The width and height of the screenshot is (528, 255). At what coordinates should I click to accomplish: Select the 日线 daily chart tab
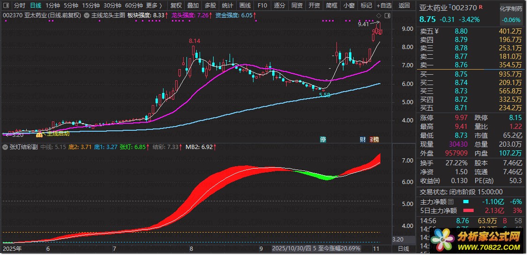point(36,5)
